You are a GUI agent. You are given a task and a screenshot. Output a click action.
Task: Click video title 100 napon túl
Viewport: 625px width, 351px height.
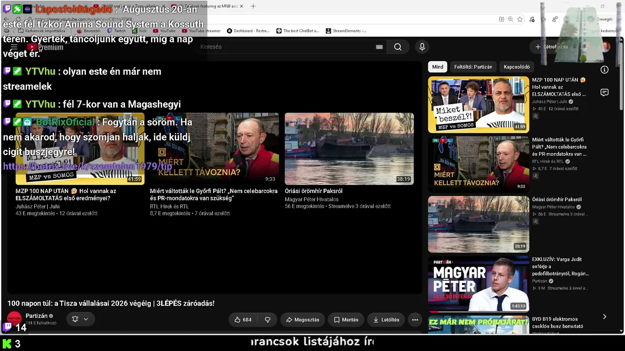point(111,303)
